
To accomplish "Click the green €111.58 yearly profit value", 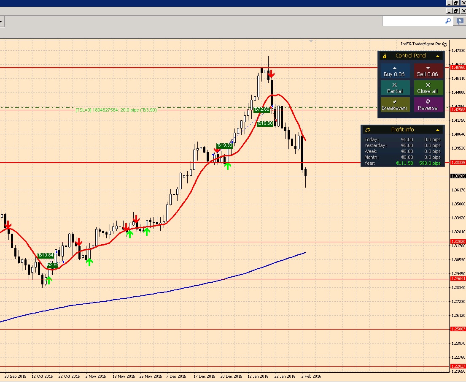I will point(404,163).
